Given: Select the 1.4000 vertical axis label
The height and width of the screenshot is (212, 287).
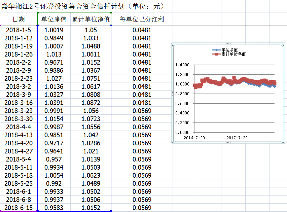Looking at the screenshot, I should tap(183, 65).
